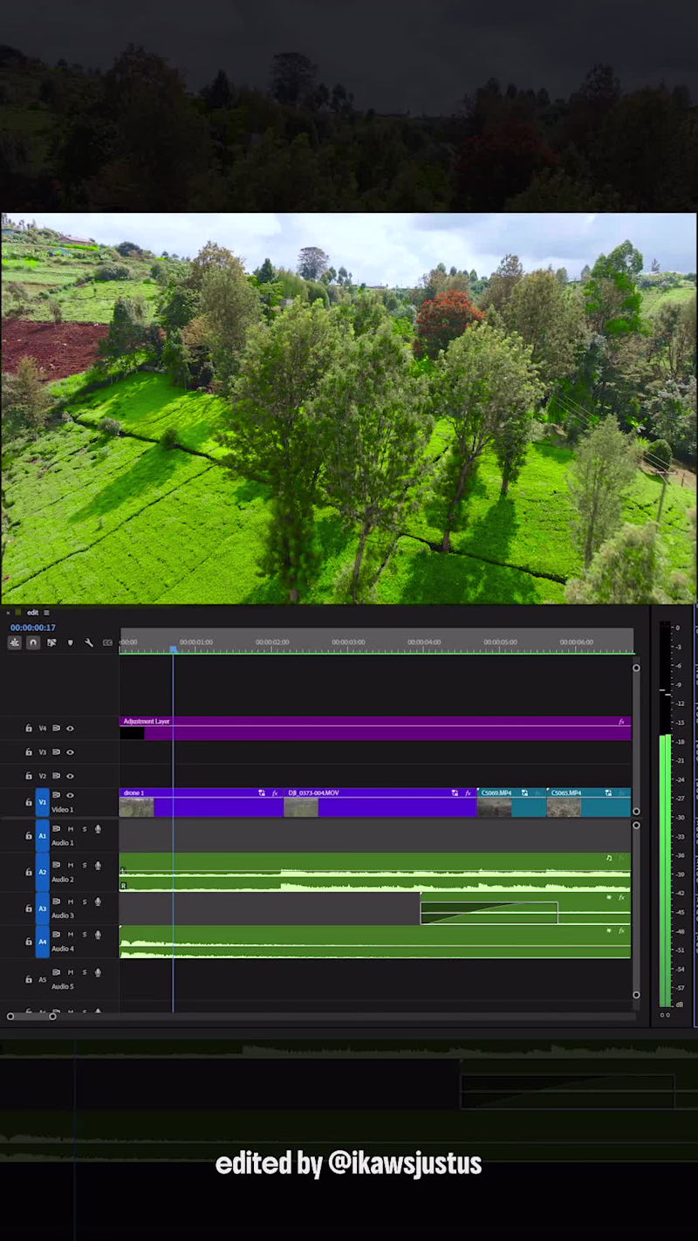Lock the Audio 3 track
The height and width of the screenshot is (1241, 698).
29,908
